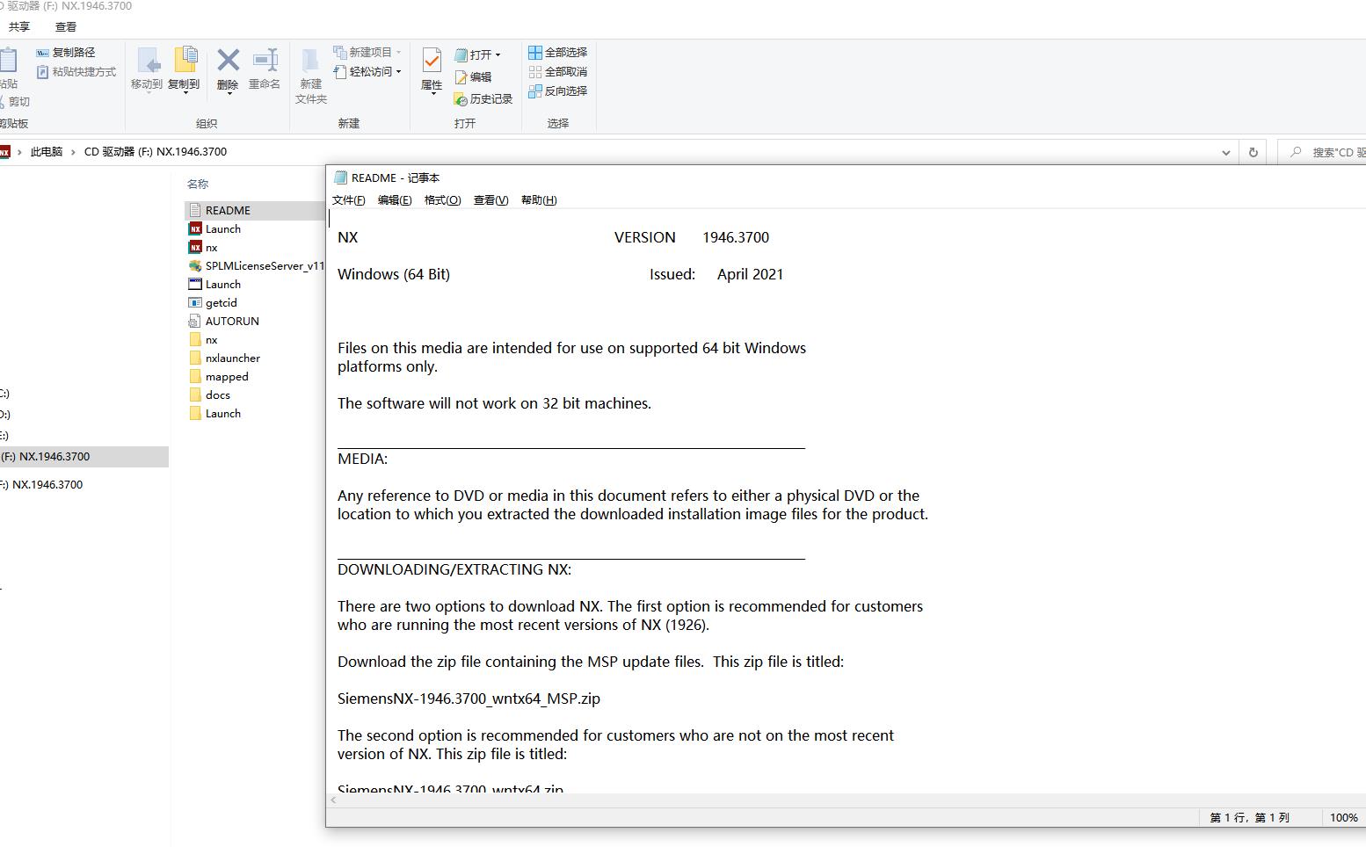
Task: Expand the chevron after 此电脑 in breadcrumb
Action: coord(74,152)
